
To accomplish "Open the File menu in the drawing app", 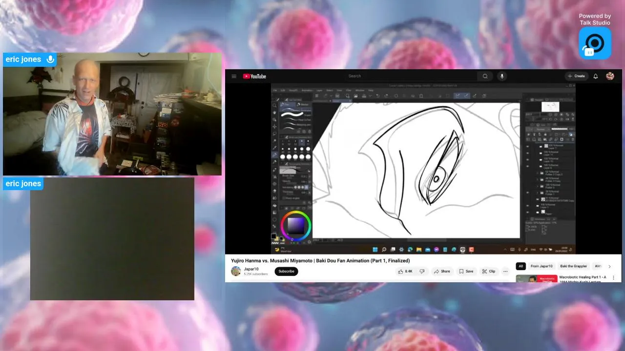I will pos(275,90).
